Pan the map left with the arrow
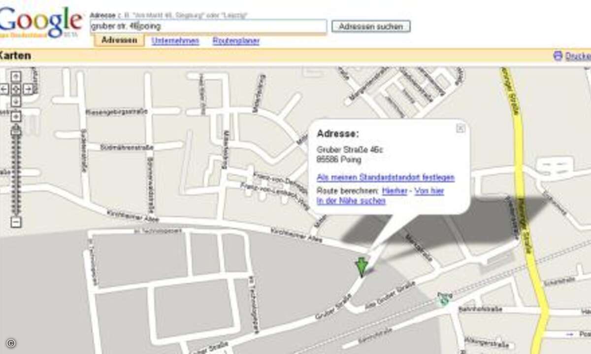Image resolution: width=591 pixels, height=354 pixels. pyautogui.click(x=4, y=89)
